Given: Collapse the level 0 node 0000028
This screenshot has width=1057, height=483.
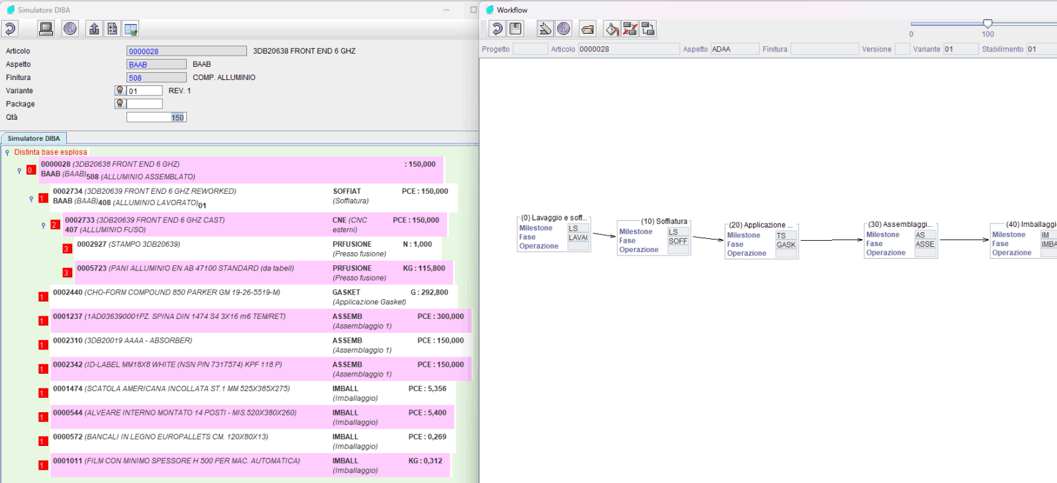Looking at the screenshot, I should click(x=19, y=170).
